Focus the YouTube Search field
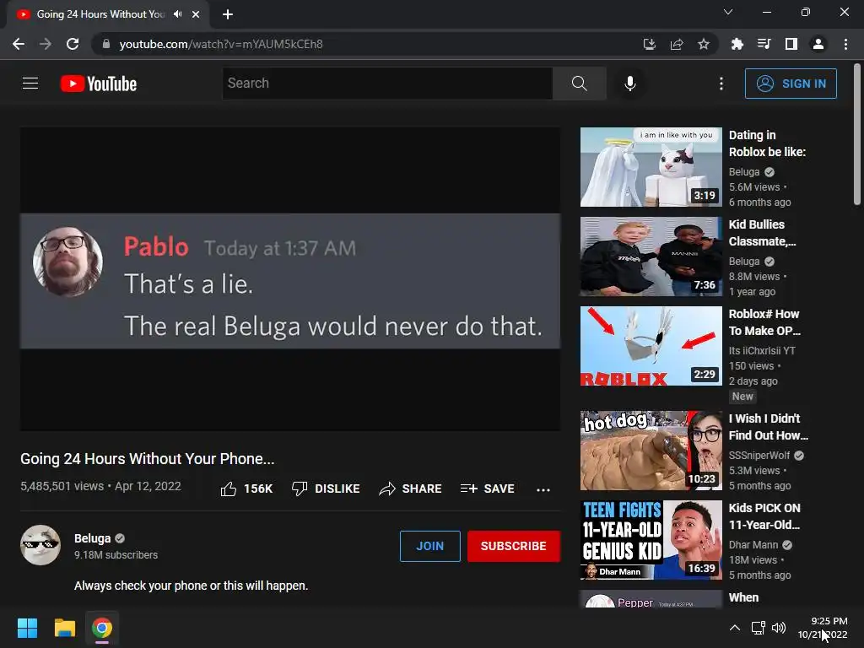This screenshot has height=648, width=864. [387, 84]
